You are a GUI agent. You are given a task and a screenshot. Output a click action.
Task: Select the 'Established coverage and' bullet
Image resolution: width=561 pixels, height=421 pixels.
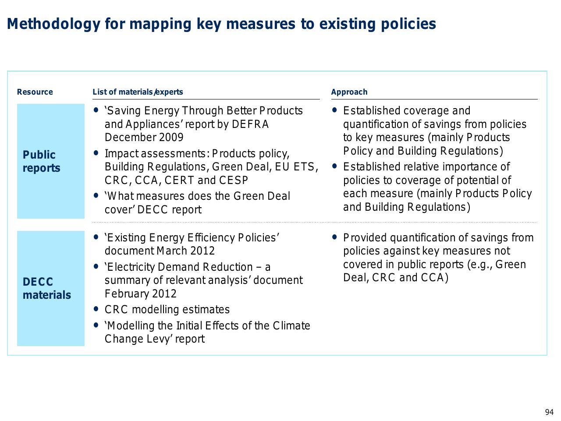430,131
